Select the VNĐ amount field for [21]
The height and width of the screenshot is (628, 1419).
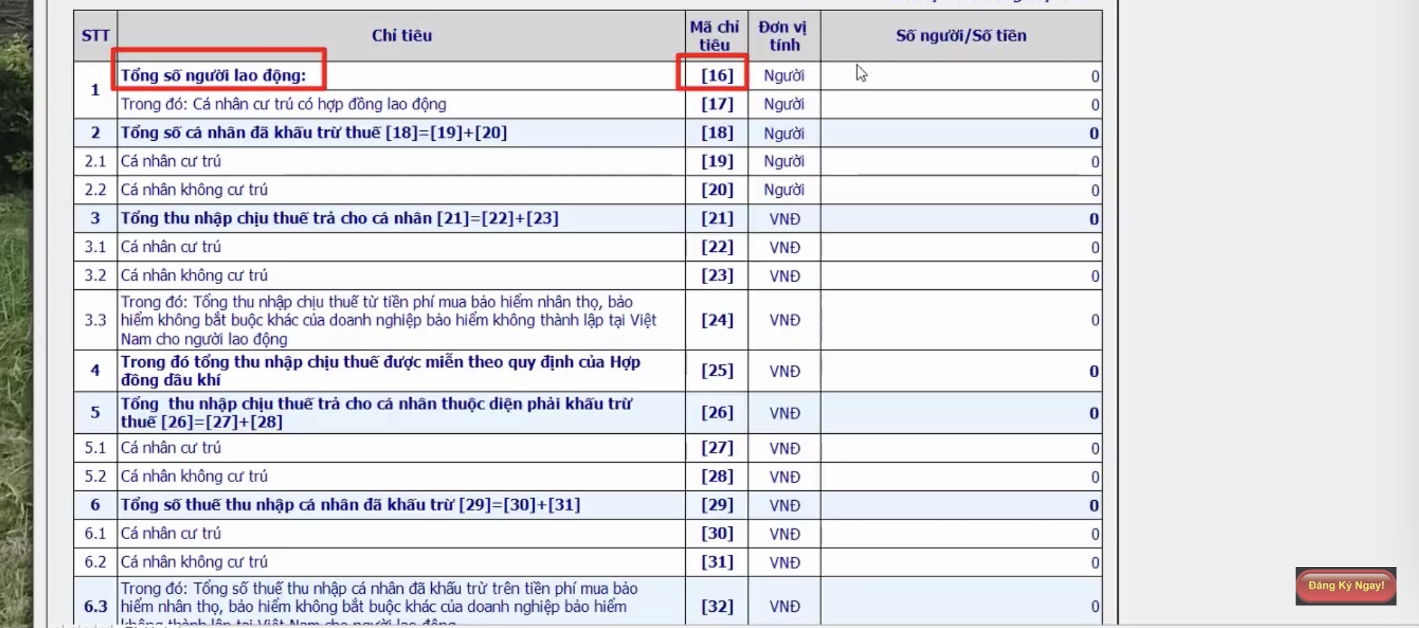(961, 219)
